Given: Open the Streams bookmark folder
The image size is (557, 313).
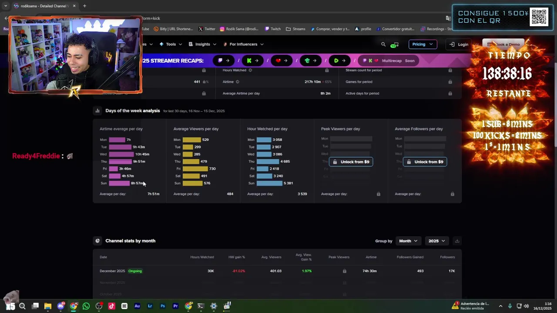Looking at the screenshot, I should click(x=295, y=29).
